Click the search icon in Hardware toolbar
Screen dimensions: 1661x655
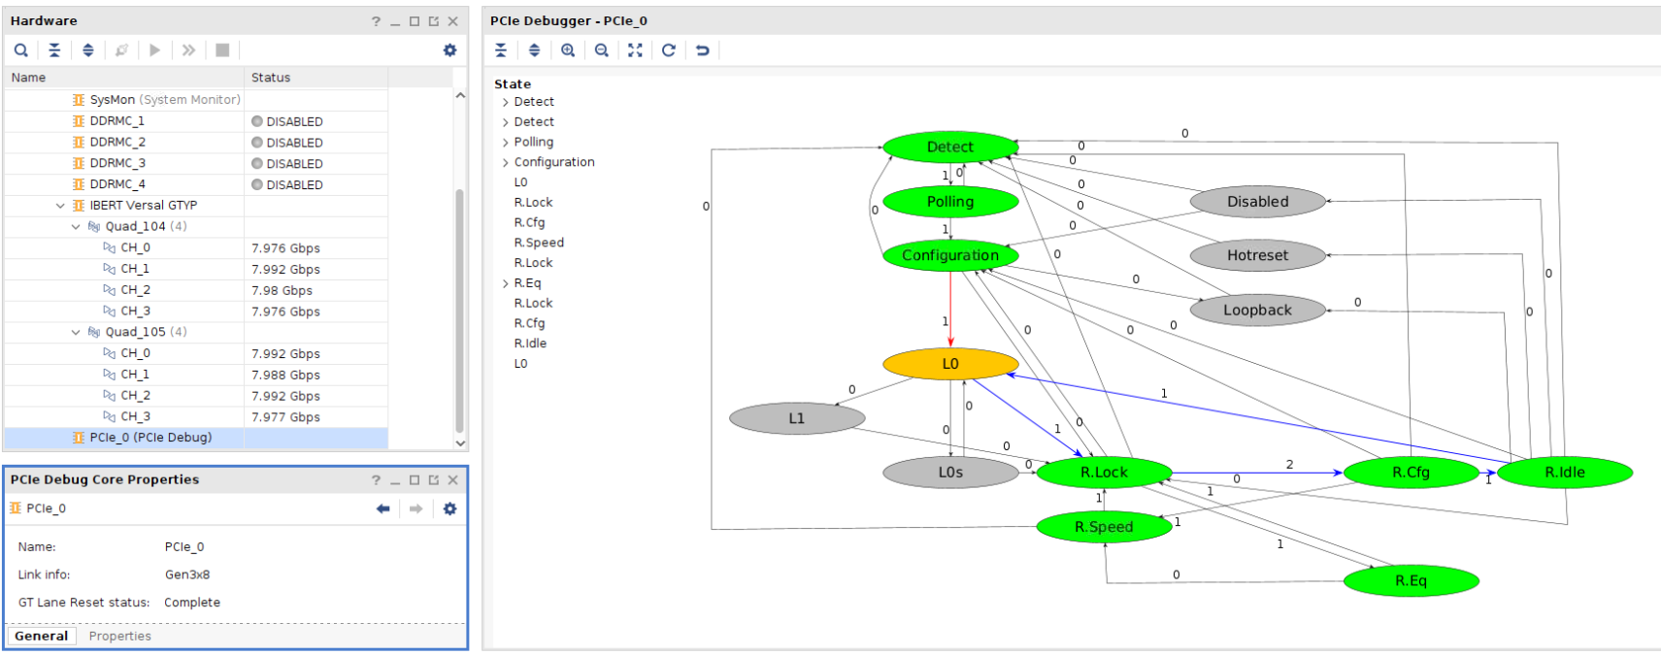[20, 50]
